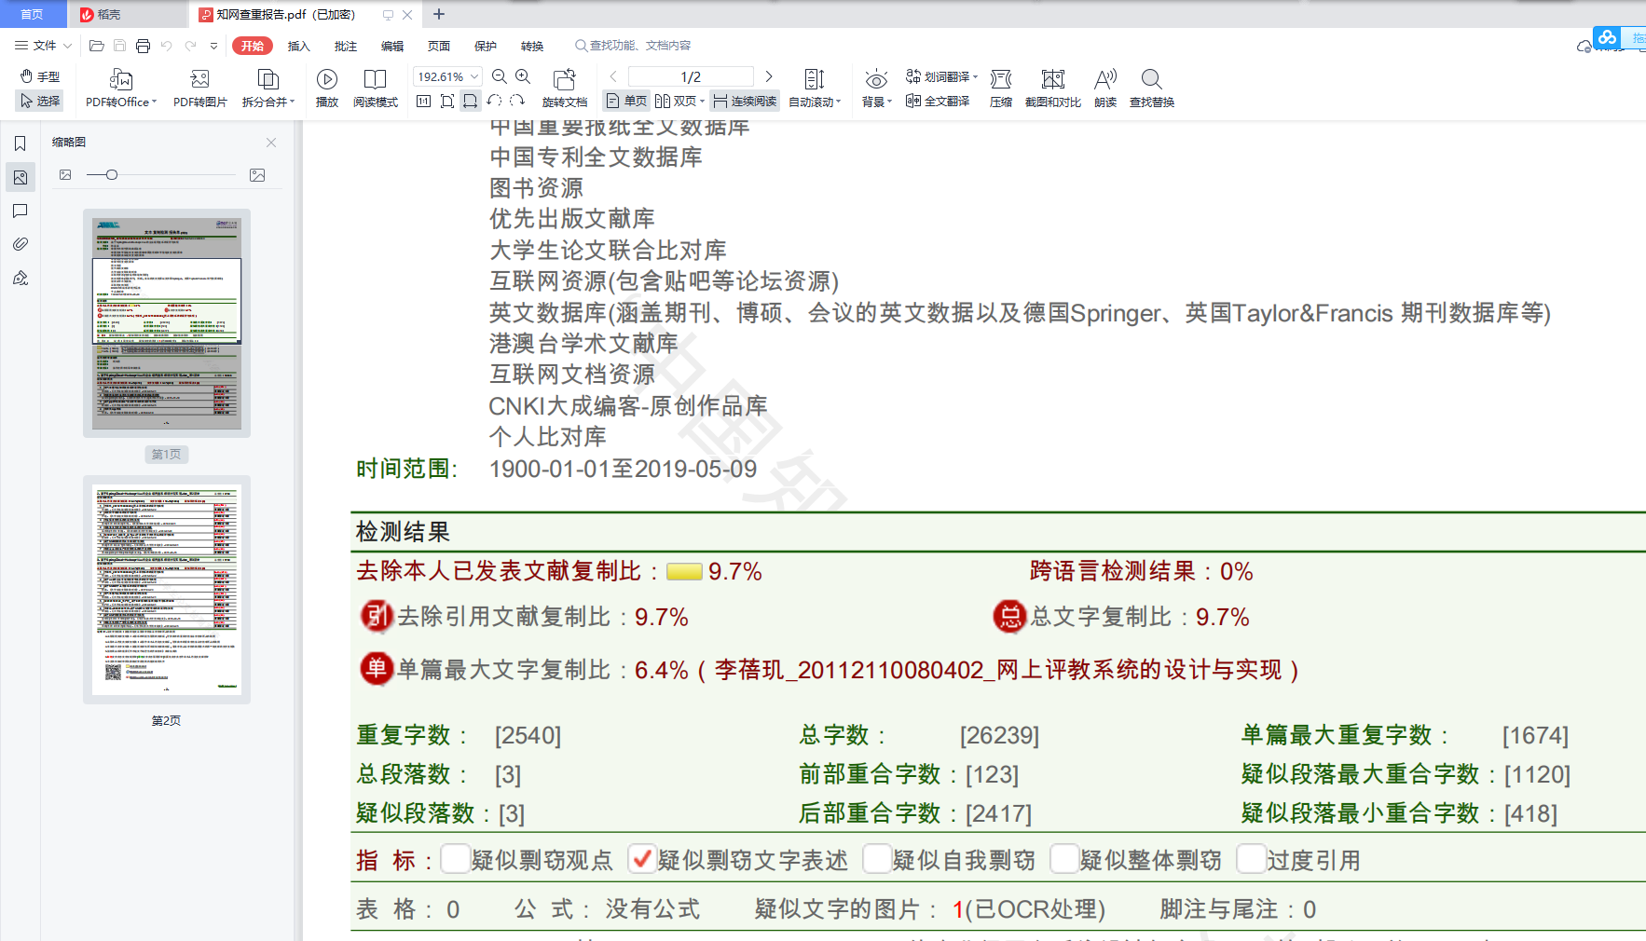Go to the next page arrow
The width and height of the screenshot is (1646, 941).
[769, 76]
